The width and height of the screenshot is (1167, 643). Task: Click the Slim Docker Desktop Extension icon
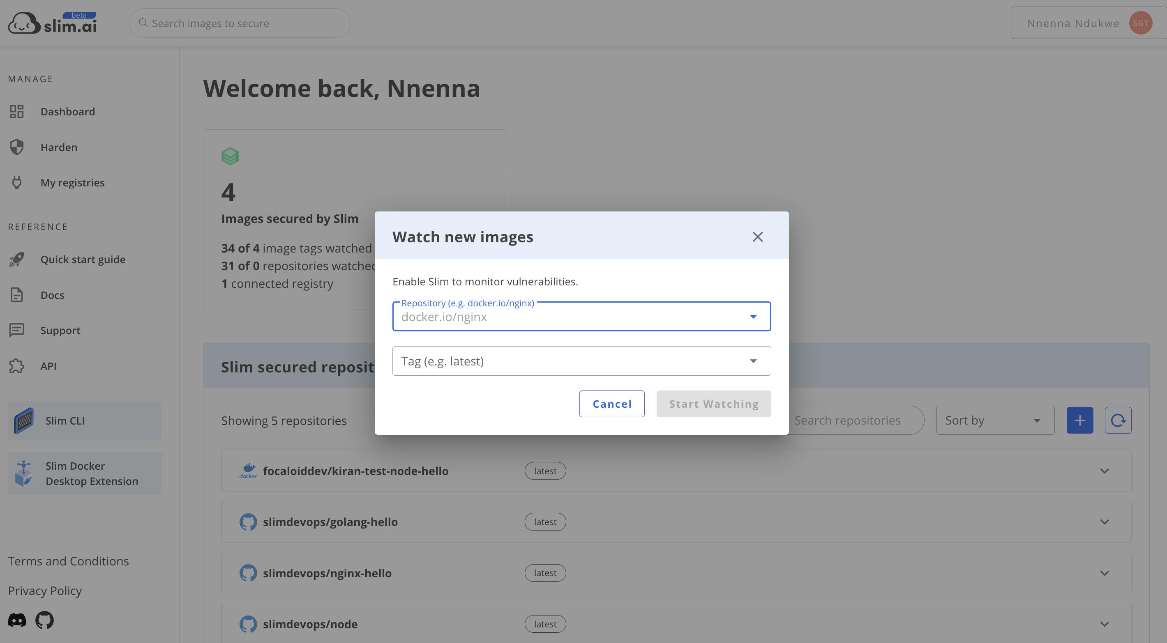(x=23, y=473)
